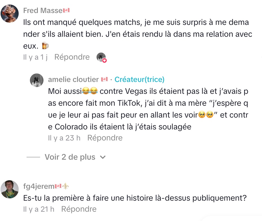Visit the fg4jerem username link
This screenshot has width=262, height=221.
tap(38, 186)
